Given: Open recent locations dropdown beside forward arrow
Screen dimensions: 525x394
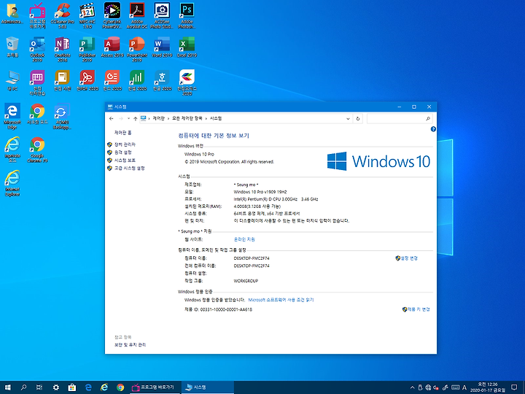Looking at the screenshot, I should coord(128,119).
